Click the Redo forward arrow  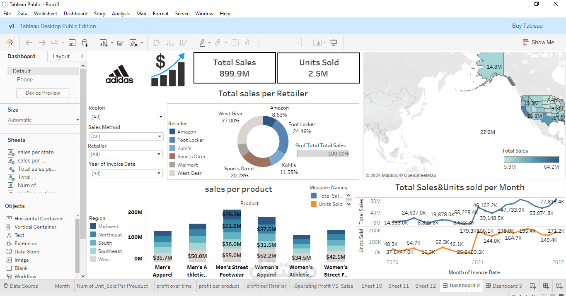(42, 43)
